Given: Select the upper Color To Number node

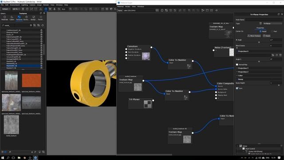Looking at the screenshot, I should coord(180,64).
